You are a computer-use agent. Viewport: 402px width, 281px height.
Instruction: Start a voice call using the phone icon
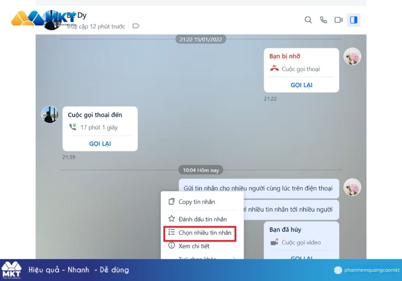coord(323,20)
